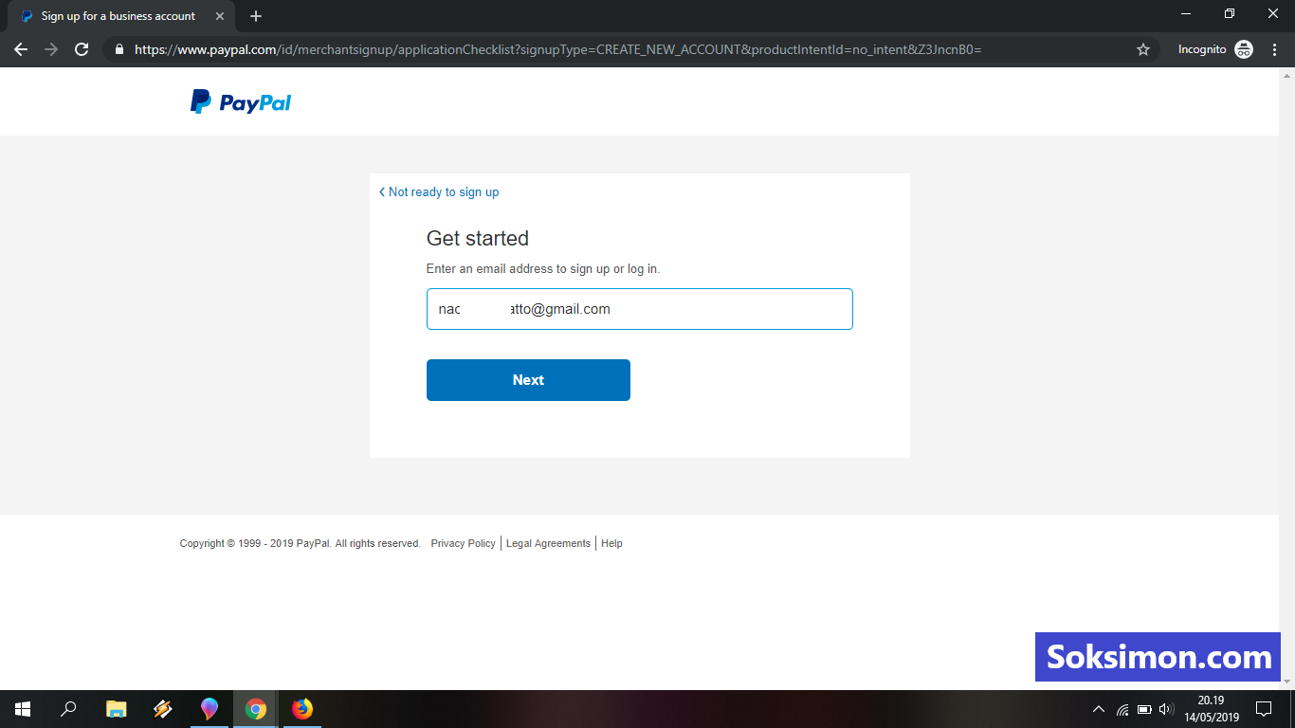
Task: Open taskbar search icon
Action: point(68,709)
